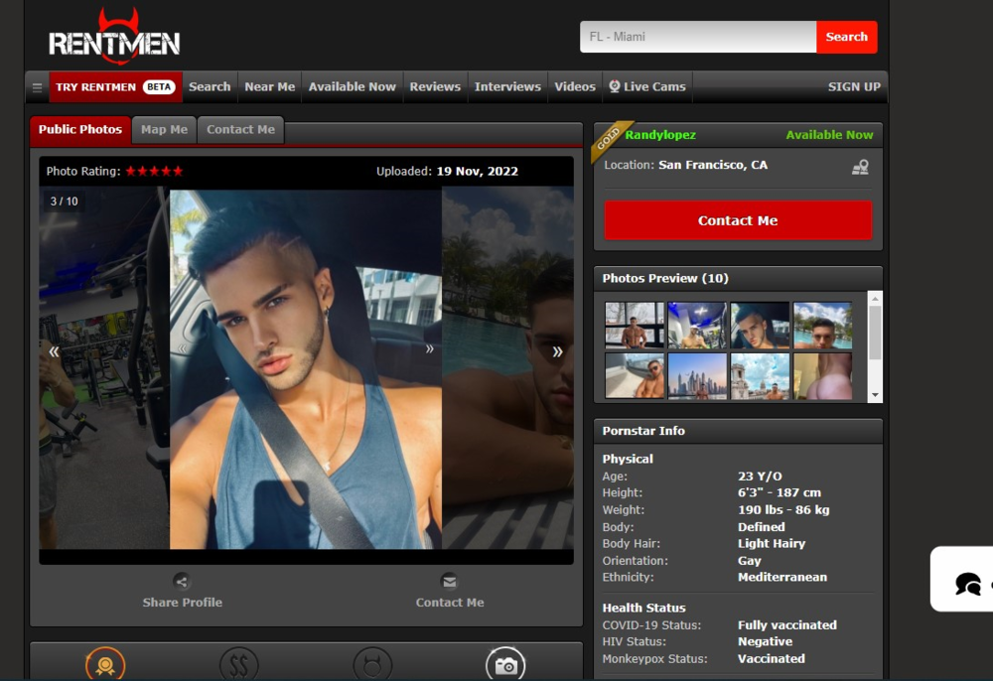Click the envelope Contact Me icon below photo
This screenshot has height=681, width=993.
coord(450,582)
